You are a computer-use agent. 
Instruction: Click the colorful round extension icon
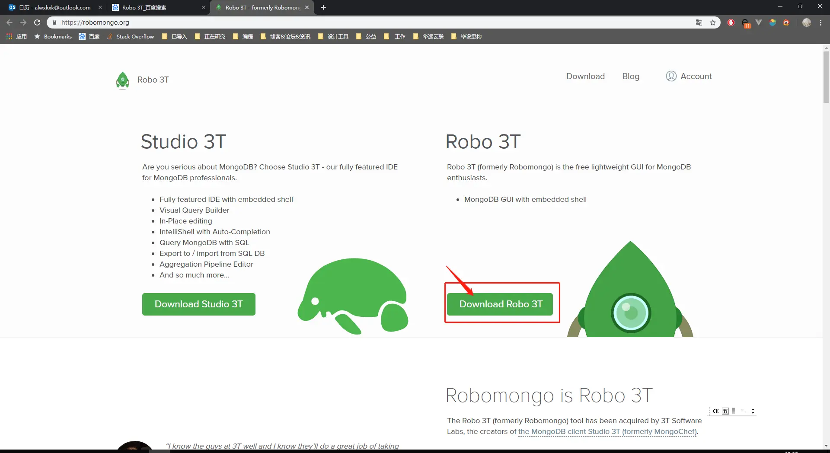point(773,22)
